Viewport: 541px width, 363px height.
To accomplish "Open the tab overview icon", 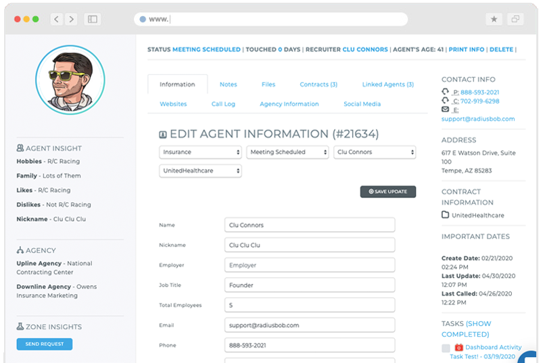I will point(515,20).
